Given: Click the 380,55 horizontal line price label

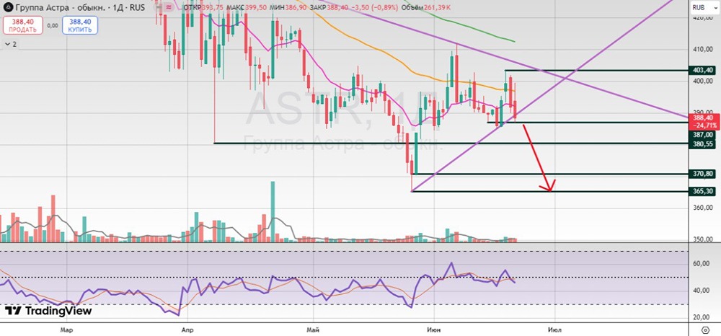Looking at the screenshot, I should (x=703, y=144).
